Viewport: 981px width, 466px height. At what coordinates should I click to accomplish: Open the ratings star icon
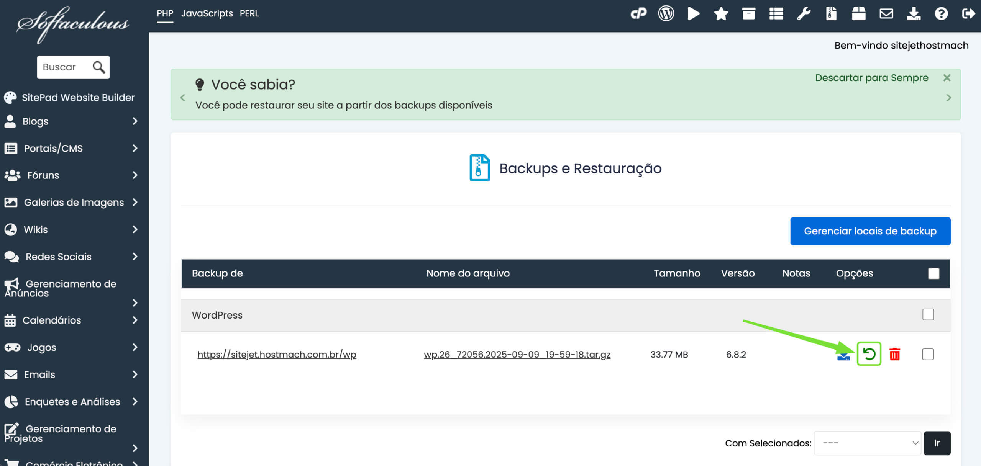721,14
